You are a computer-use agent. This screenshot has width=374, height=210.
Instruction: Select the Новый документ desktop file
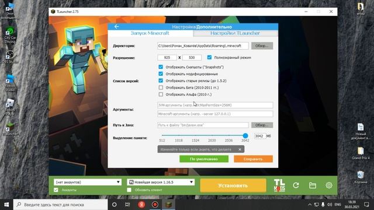pyautogui.click(x=361, y=131)
